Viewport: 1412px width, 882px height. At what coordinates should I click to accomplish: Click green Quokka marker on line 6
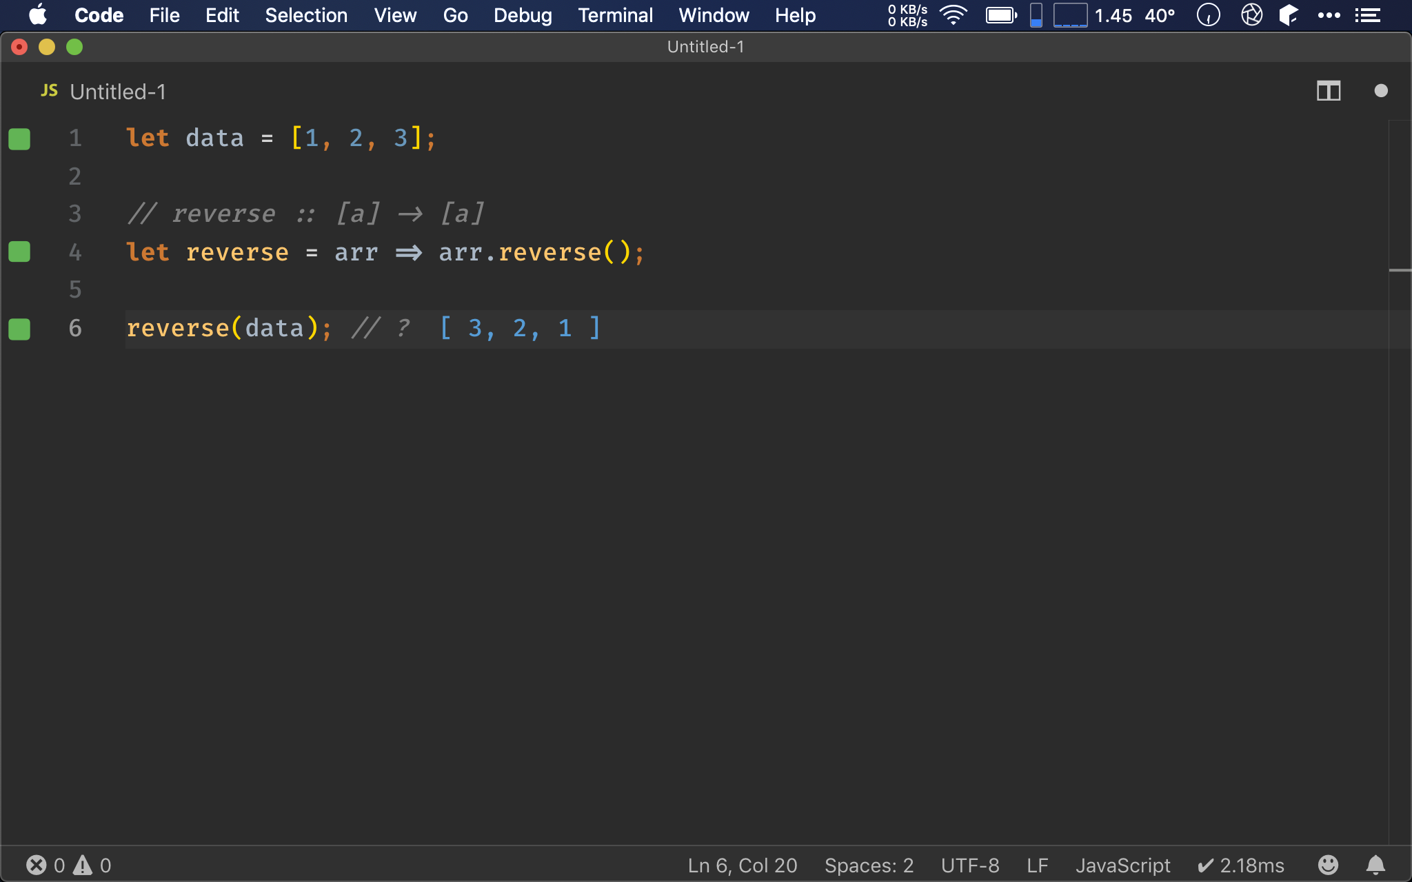(19, 329)
